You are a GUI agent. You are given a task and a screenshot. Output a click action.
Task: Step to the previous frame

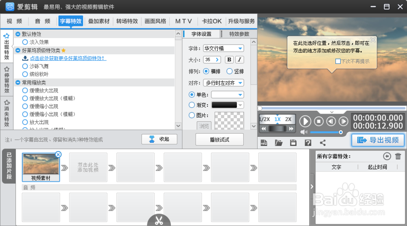331,121
